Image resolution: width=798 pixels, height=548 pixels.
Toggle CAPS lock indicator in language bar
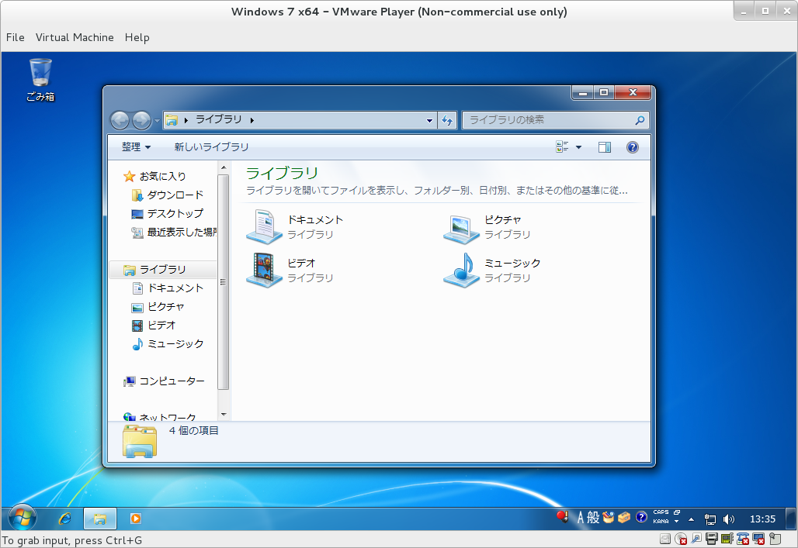(x=661, y=512)
